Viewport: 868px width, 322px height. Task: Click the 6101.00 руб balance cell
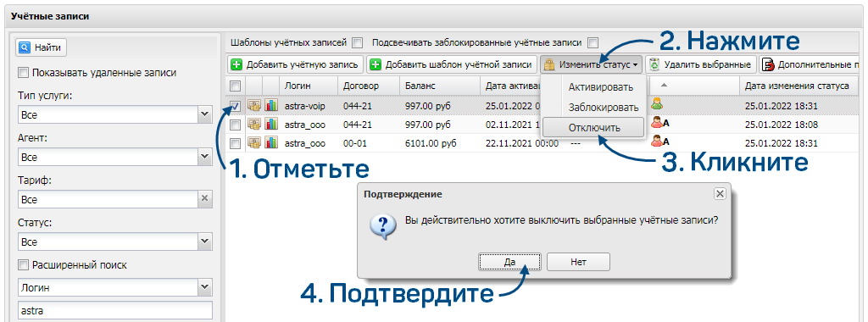(x=440, y=143)
